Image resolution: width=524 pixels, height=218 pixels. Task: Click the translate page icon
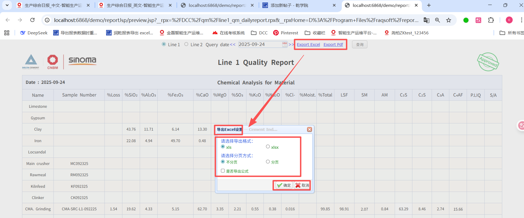click(426, 20)
